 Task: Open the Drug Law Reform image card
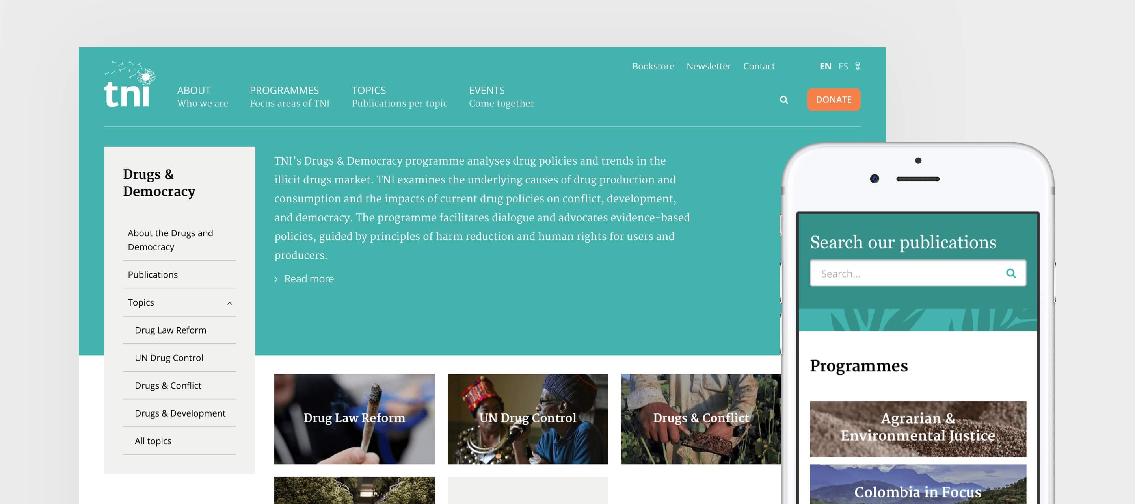click(354, 419)
